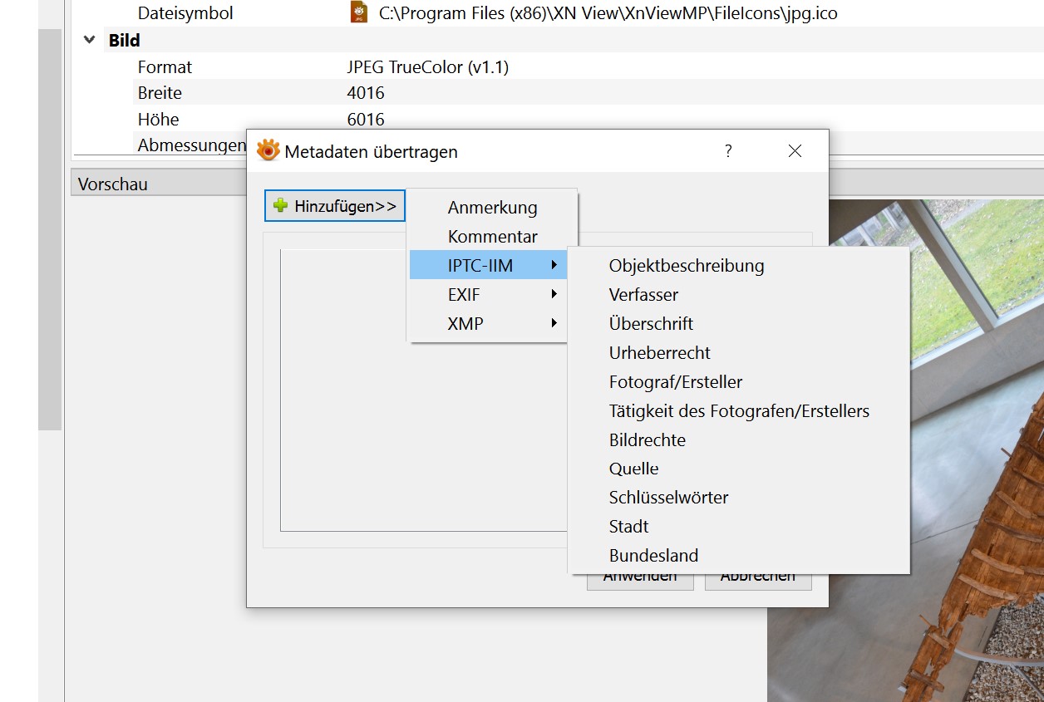Select the Breite value 4016
This screenshot has height=702, width=1044.
pyautogui.click(x=366, y=93)
